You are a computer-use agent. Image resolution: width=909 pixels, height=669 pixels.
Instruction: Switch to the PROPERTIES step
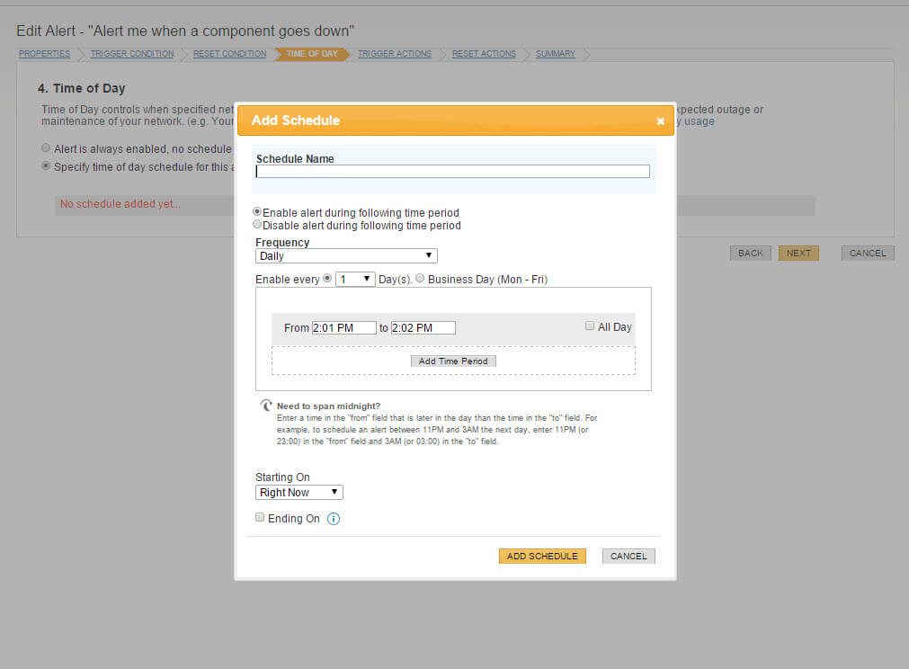coord(43,54)
